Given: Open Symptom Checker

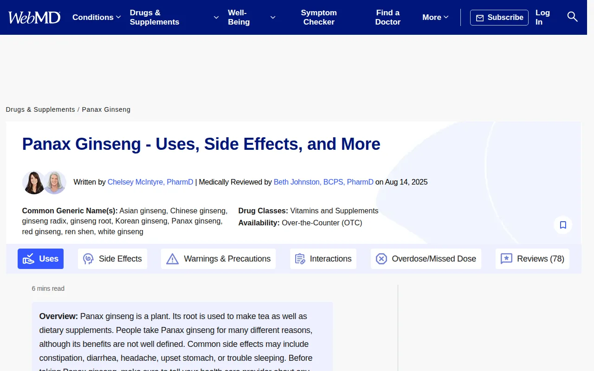Looking at the screenshot, I should (319, 17).
